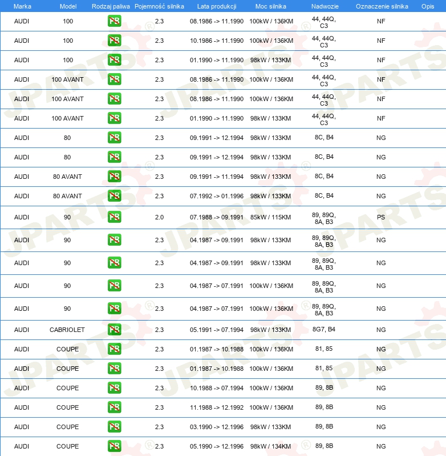
Task: Click 2.3 capacity in 05.1990 COUPE row
Action: (159, 446)
